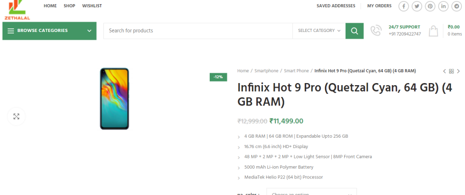Go to next product arrow
This screenshot has width=465, height=195.
tap(458, 71)
